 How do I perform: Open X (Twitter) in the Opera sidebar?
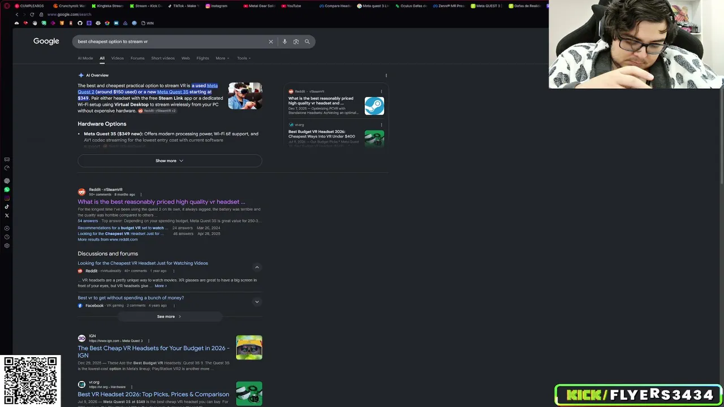(x=7, y=215)
